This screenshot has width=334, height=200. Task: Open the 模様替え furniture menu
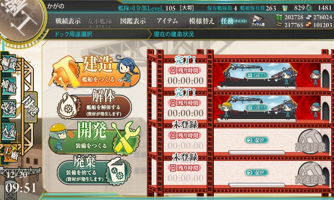pyautogui.click(x=201, y=21)
